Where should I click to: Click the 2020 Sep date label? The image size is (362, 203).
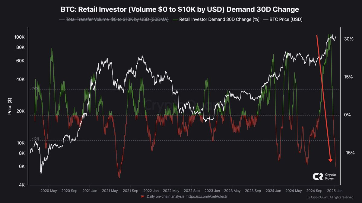tap(69, 191)
